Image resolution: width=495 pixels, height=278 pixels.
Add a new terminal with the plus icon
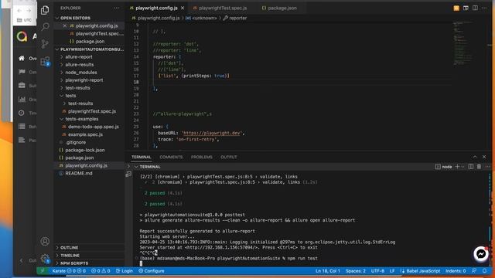(457, 167)
